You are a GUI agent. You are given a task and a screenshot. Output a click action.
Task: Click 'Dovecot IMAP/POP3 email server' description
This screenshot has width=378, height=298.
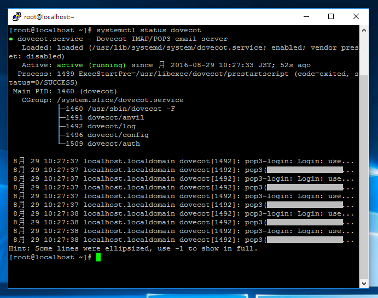pos(162,39)
